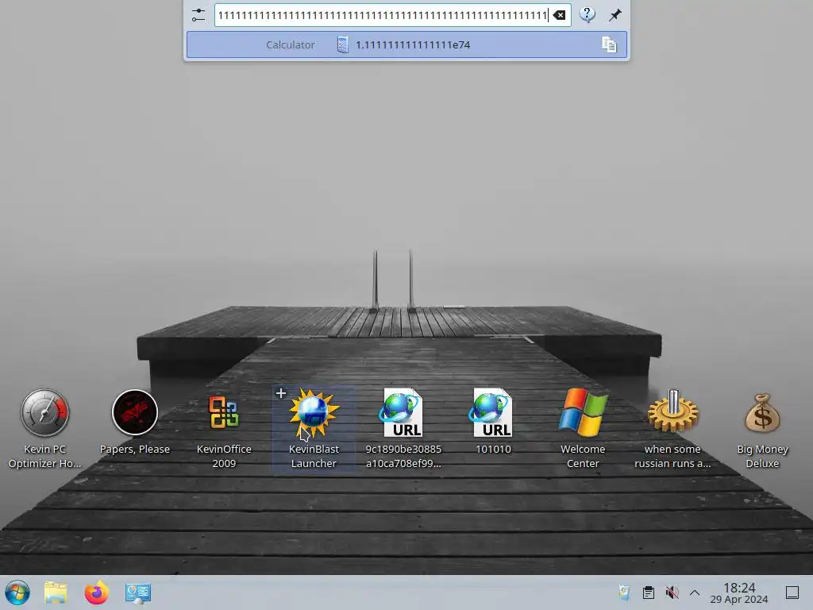
Task: Select the Calculator result row
Action: click(406, 44)
